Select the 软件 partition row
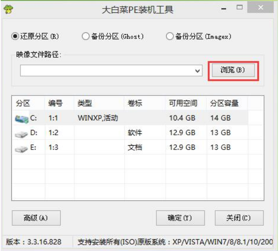 click(135, 133)
